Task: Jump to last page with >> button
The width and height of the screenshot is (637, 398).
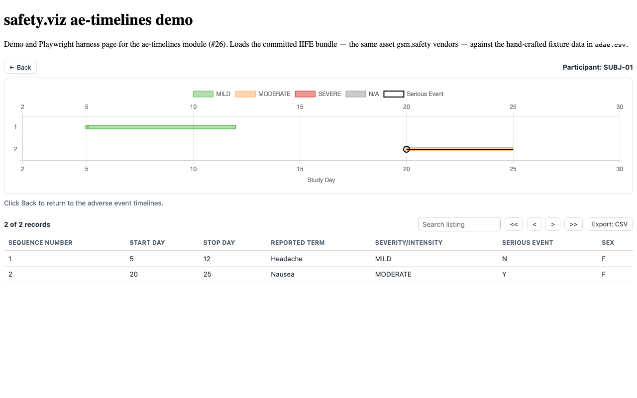Action: pyautogui.click(x=573, y=224)
